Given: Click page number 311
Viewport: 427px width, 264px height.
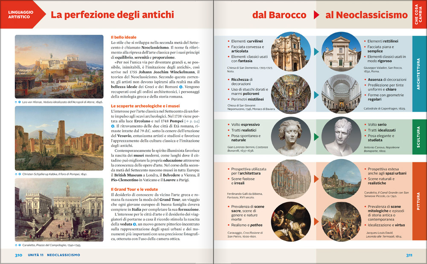Looking at the screenshot, I should click(409, 255).
